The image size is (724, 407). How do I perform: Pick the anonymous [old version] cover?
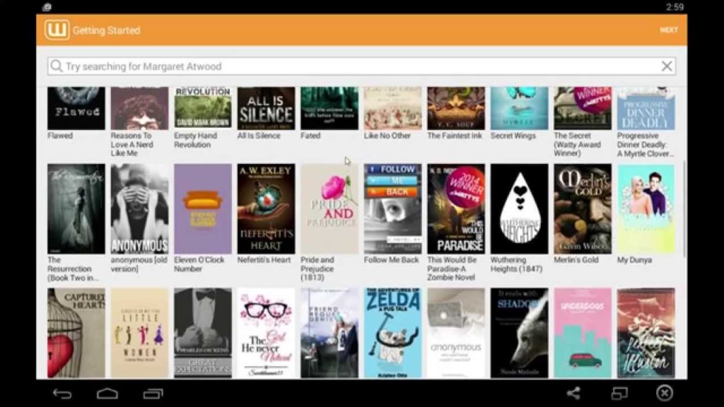139,208
